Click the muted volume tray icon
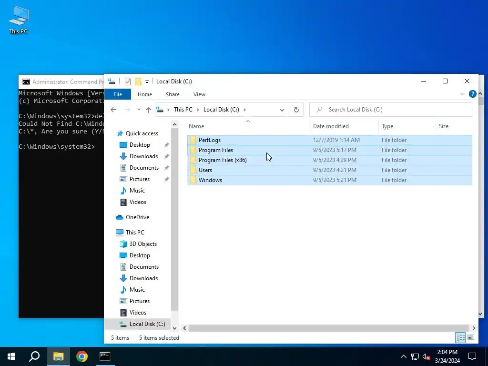This screenshot has width=488, height=366. (x=427, y=356)
